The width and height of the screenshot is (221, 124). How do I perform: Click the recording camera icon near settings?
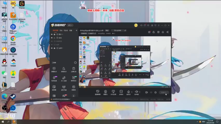pyautogui.click(x=146, y=92)
